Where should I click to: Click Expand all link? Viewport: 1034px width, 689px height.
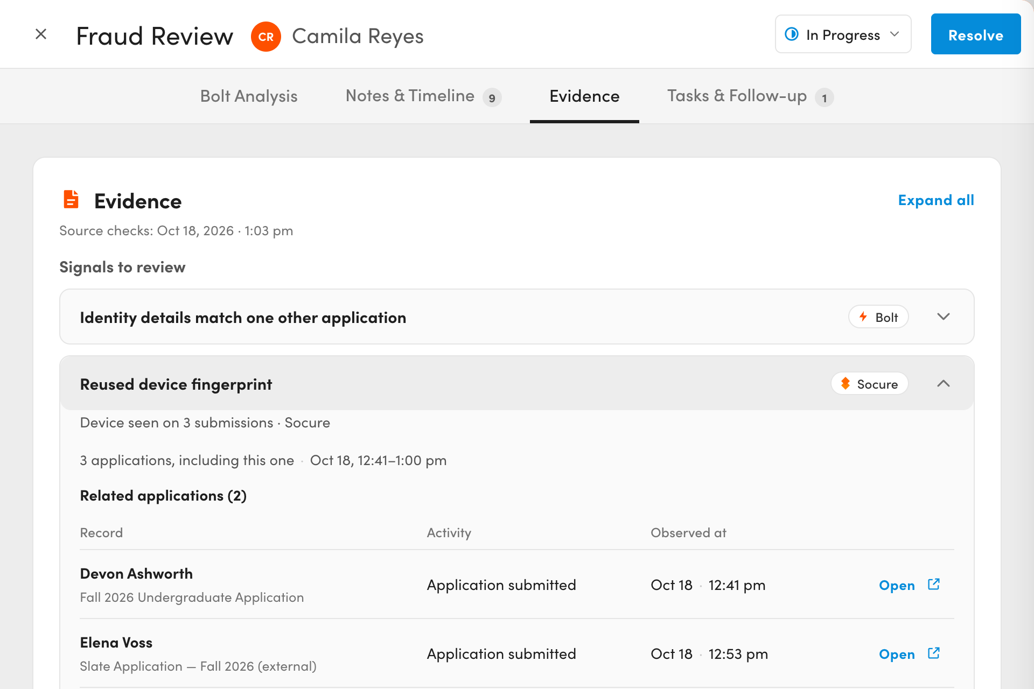(936, 200)
